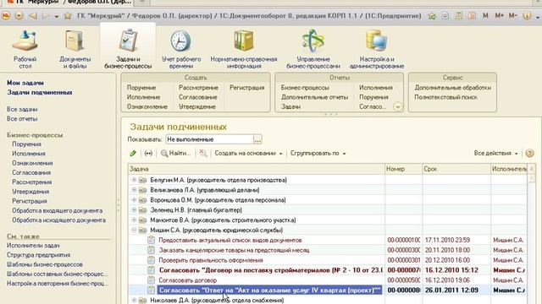Click the Найти search button

(175, 154)
